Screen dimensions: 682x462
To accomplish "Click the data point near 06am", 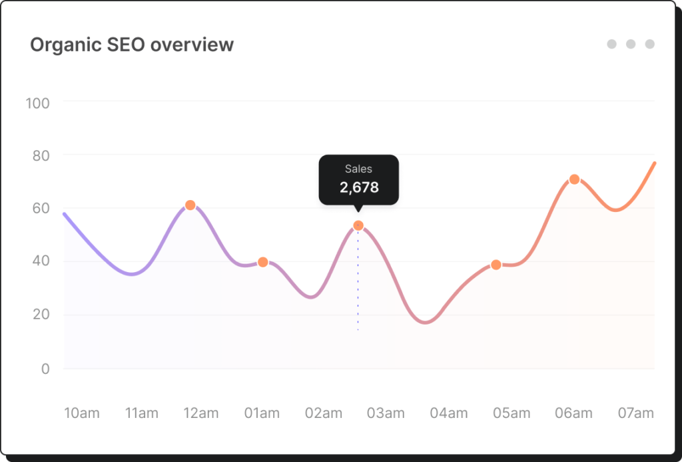I will [574, 179].
